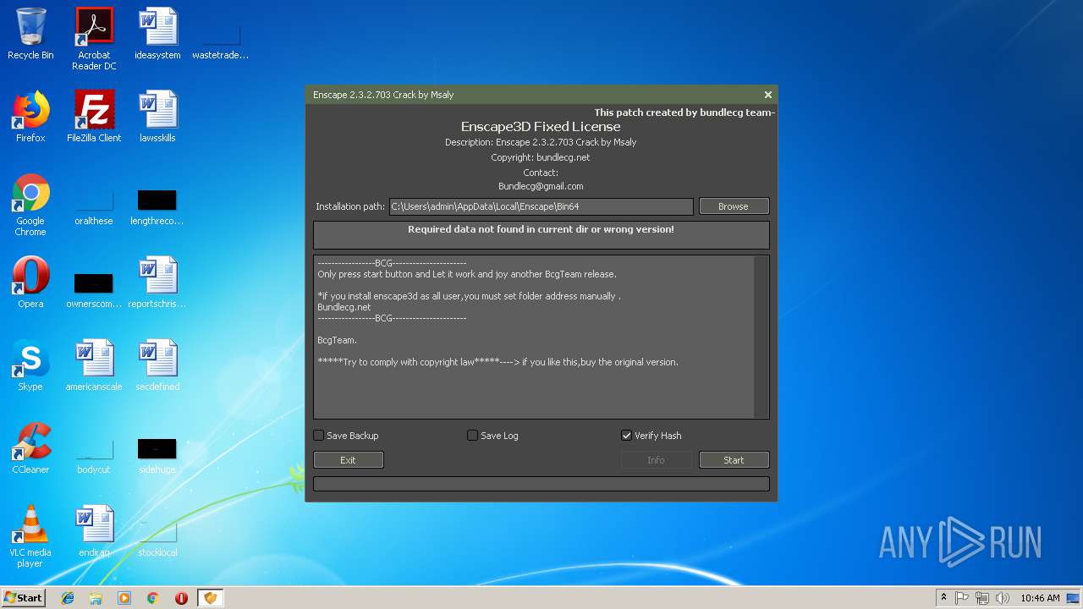Open FileZilla Client shortcut

point(94,117)
